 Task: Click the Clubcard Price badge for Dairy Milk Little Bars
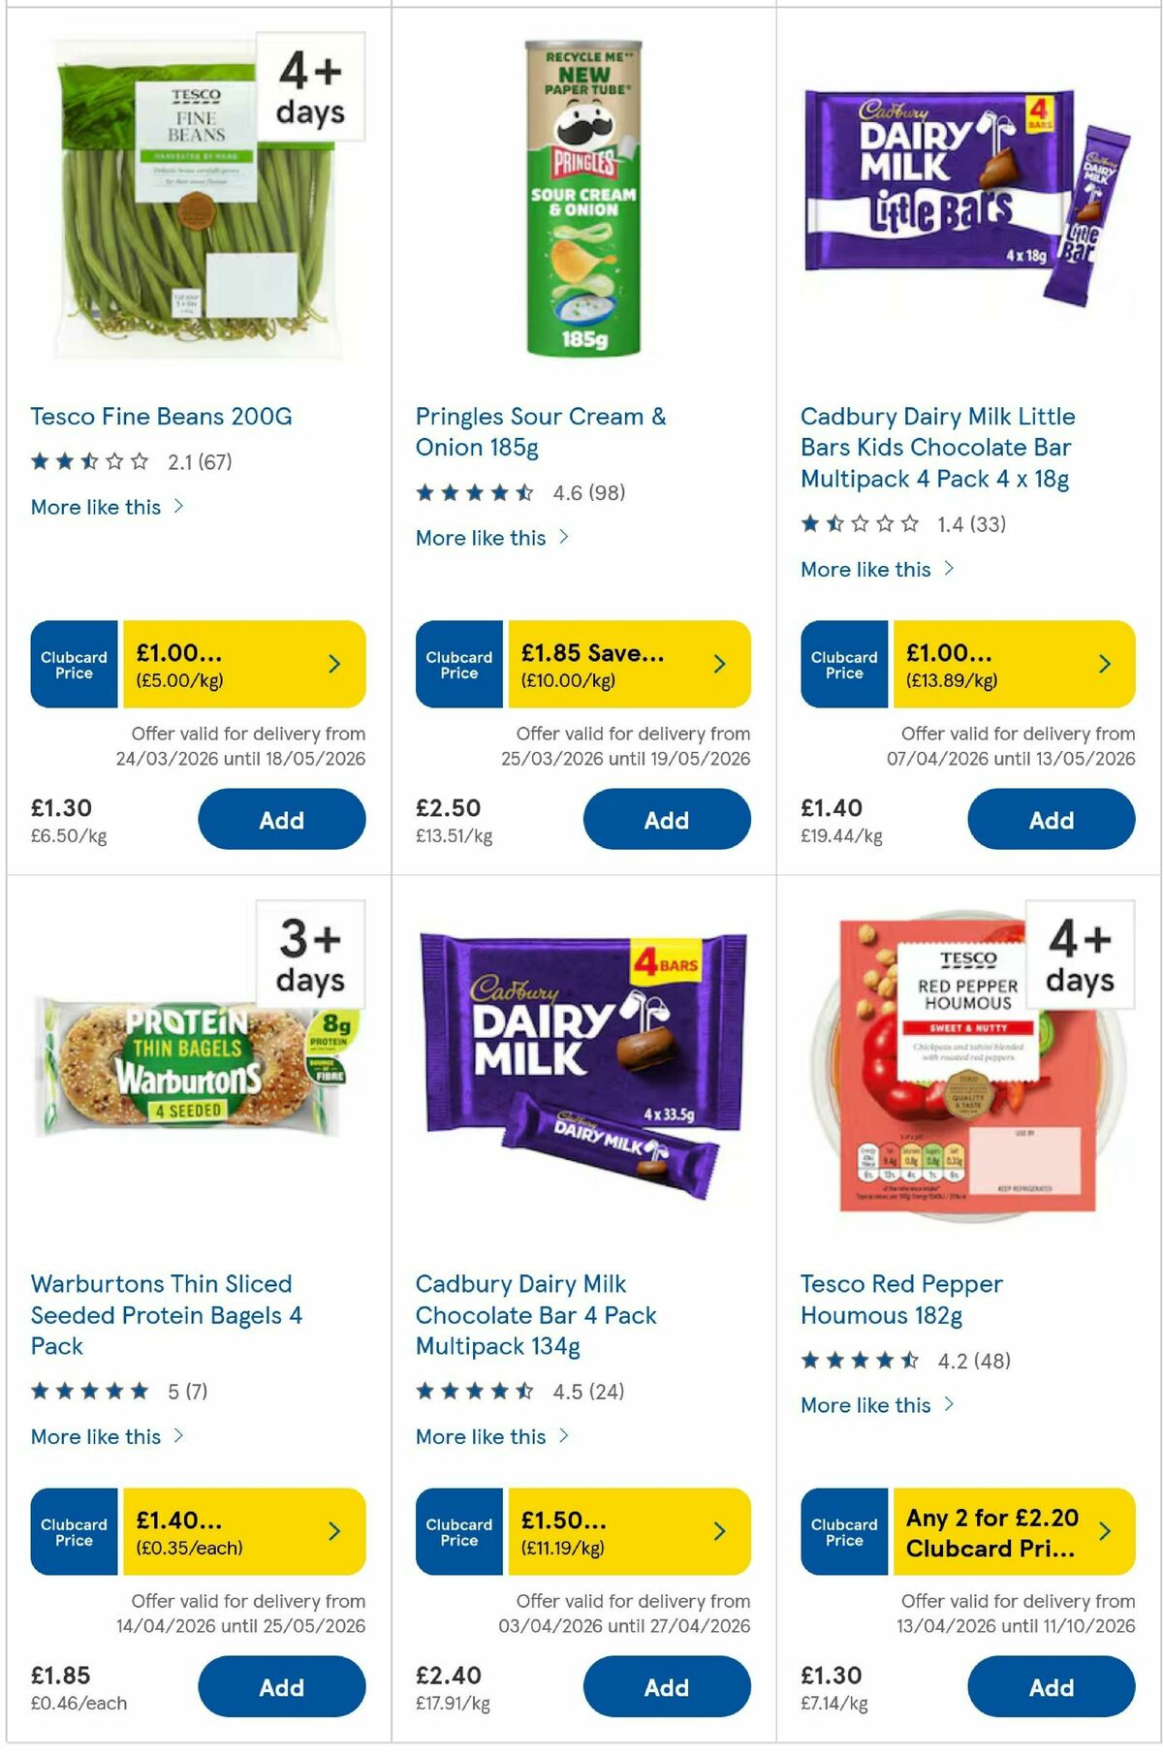point(843,664)
